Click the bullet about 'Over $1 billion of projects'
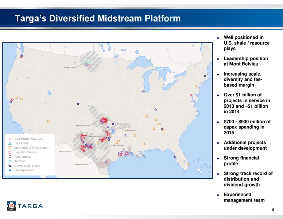 (x=247, y=103)
